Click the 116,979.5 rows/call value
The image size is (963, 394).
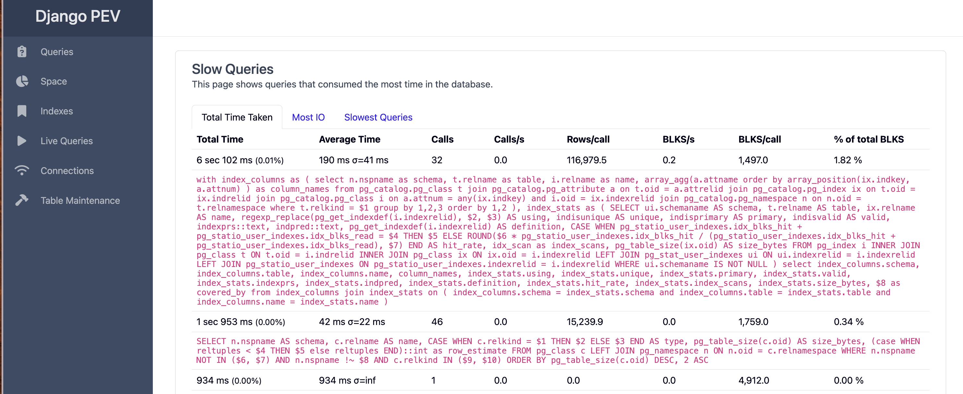point(587,160)
